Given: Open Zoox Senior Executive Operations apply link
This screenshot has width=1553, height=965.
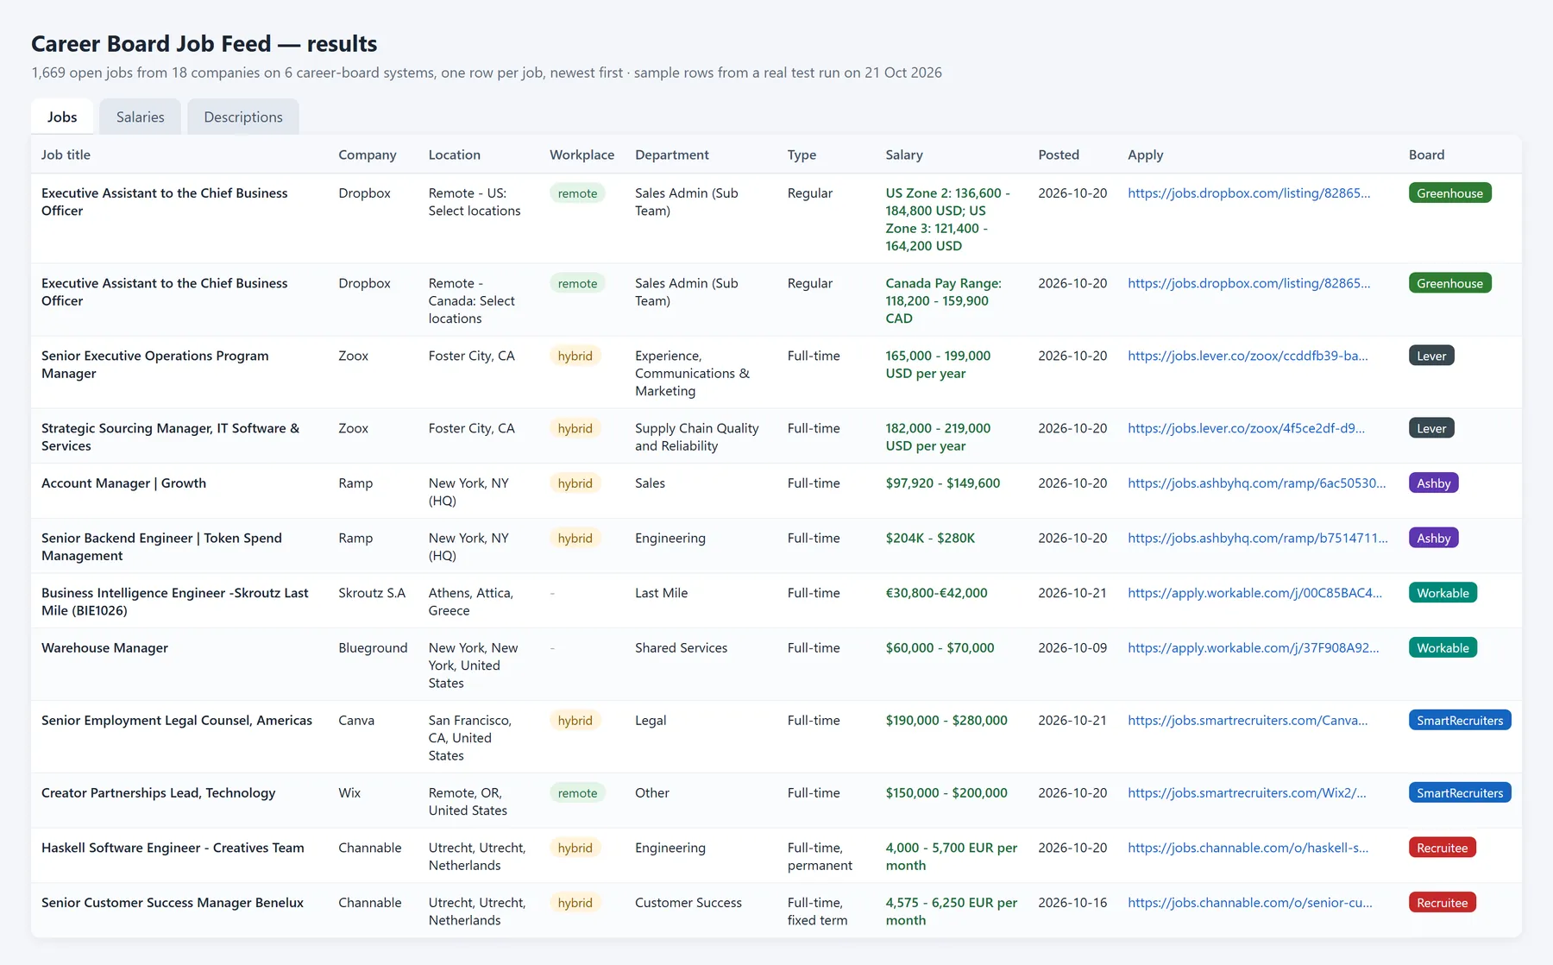Looking at the screenshot, I should 1248,356.
